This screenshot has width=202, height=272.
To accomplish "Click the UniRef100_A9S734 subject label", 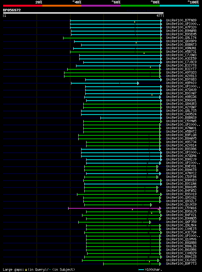I will [181, 142].
